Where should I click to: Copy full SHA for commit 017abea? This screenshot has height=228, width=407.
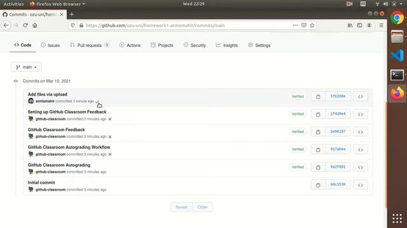[x=318, y=149]
